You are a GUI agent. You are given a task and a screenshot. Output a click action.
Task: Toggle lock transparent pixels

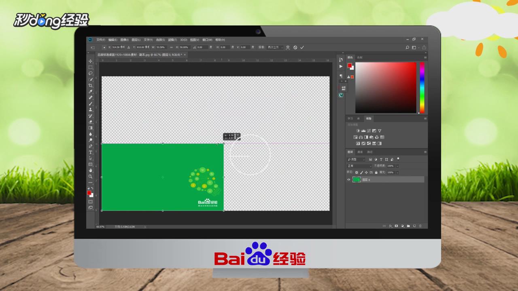(x=357, y=173)
